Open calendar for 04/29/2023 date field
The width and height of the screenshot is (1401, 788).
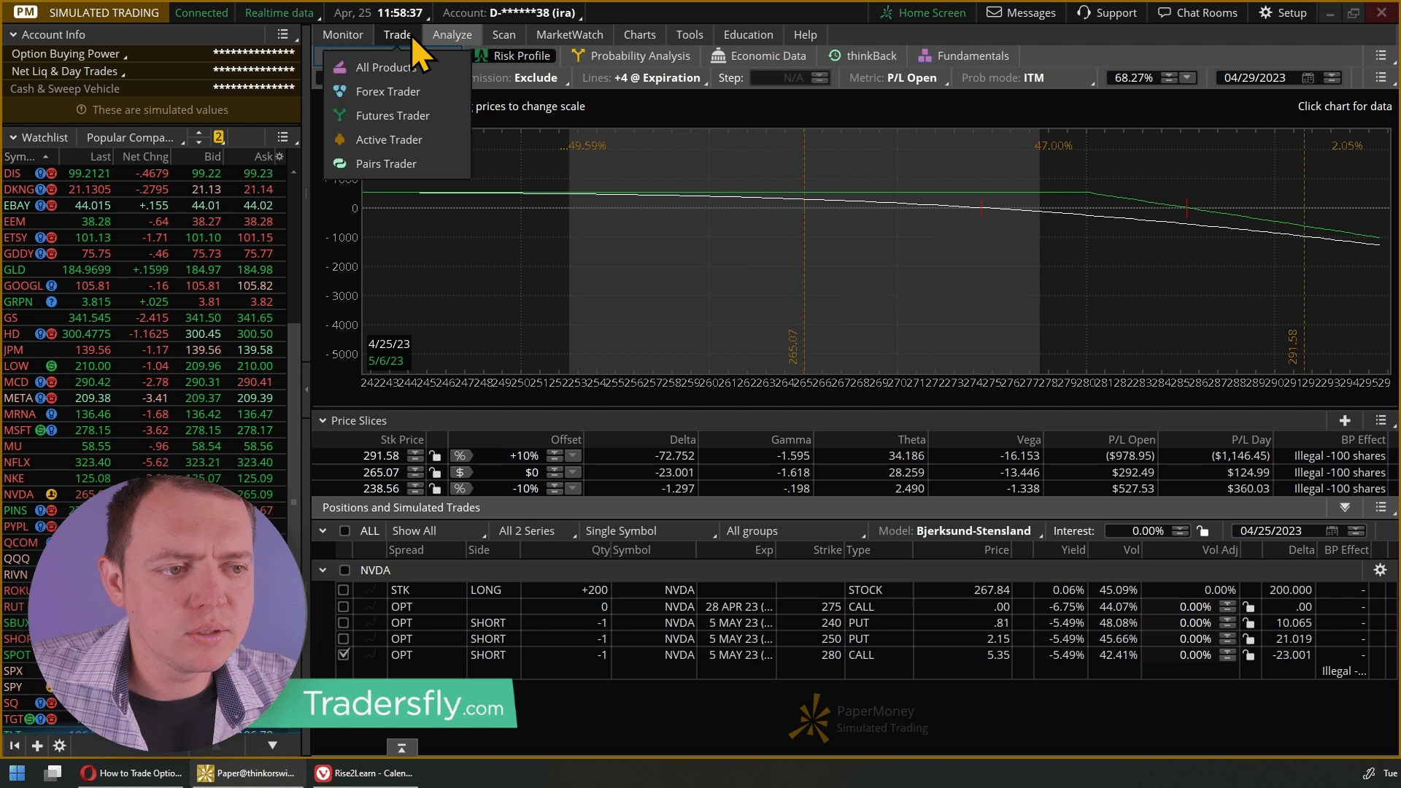[x=1308, y=77]
